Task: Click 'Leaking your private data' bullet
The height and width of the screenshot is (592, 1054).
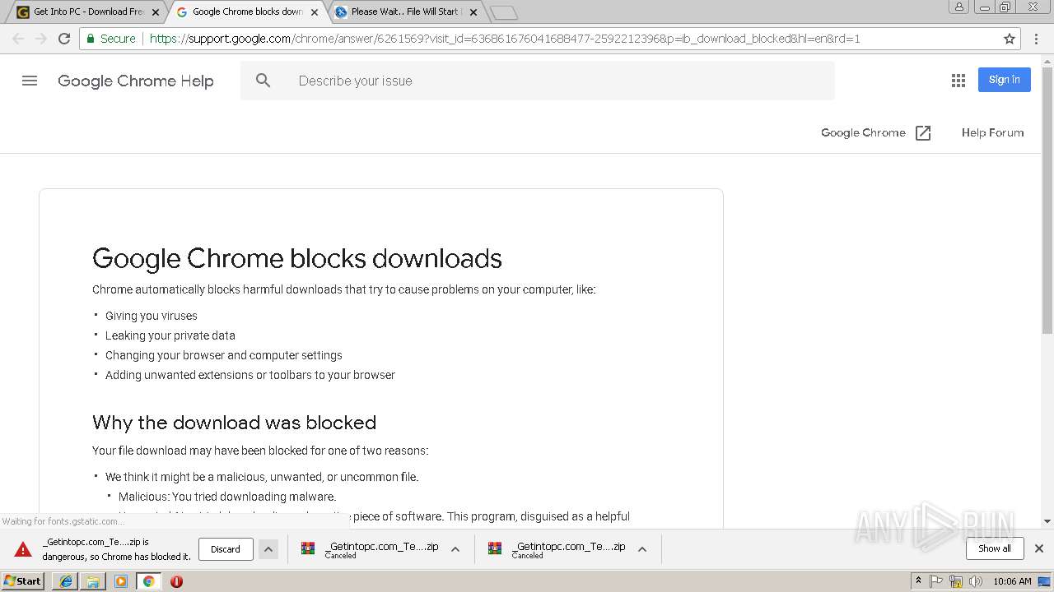Action: click(x=170, y=335)
